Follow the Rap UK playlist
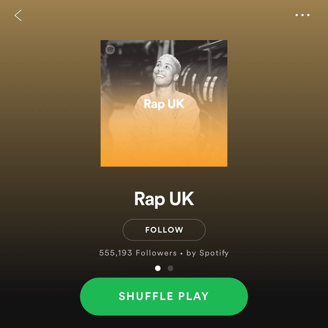 pos(164,230)
